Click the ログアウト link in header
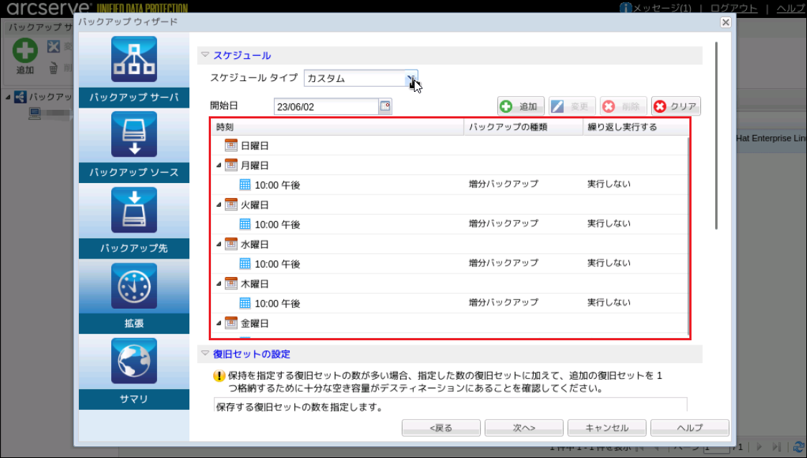Image resolution: width=807 pixels, height=458 pixels. tap(733, 8)
